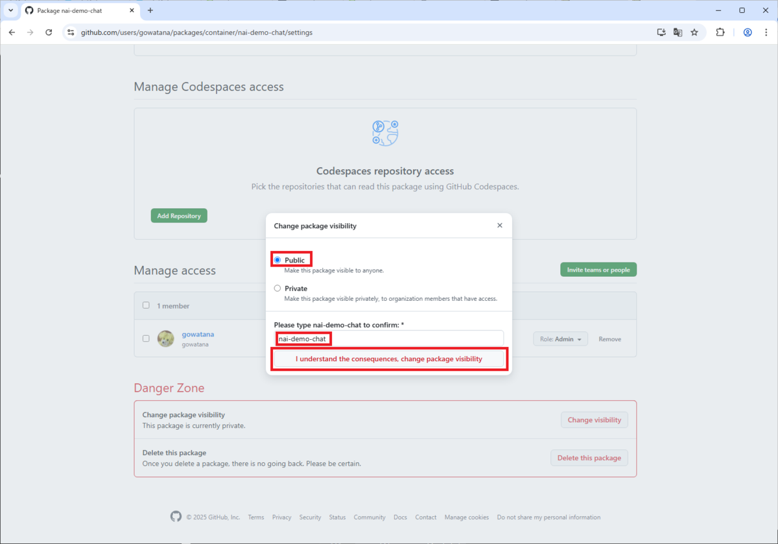Click the Codespaces illustration icon
This screenshot has width=778, height=544.
pos(385,133)
